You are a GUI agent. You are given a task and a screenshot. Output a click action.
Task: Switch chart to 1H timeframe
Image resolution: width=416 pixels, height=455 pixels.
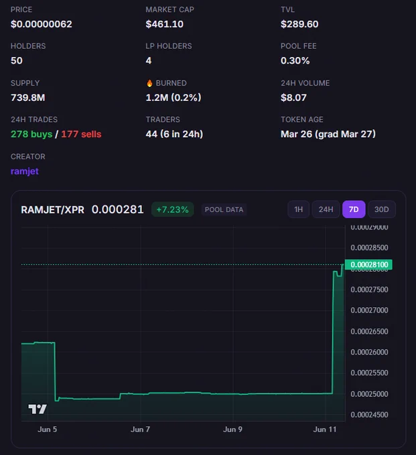pyautogui.click(x=298, y=209)
